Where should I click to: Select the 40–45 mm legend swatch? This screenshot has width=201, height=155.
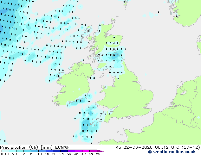(x=86, y=151)
